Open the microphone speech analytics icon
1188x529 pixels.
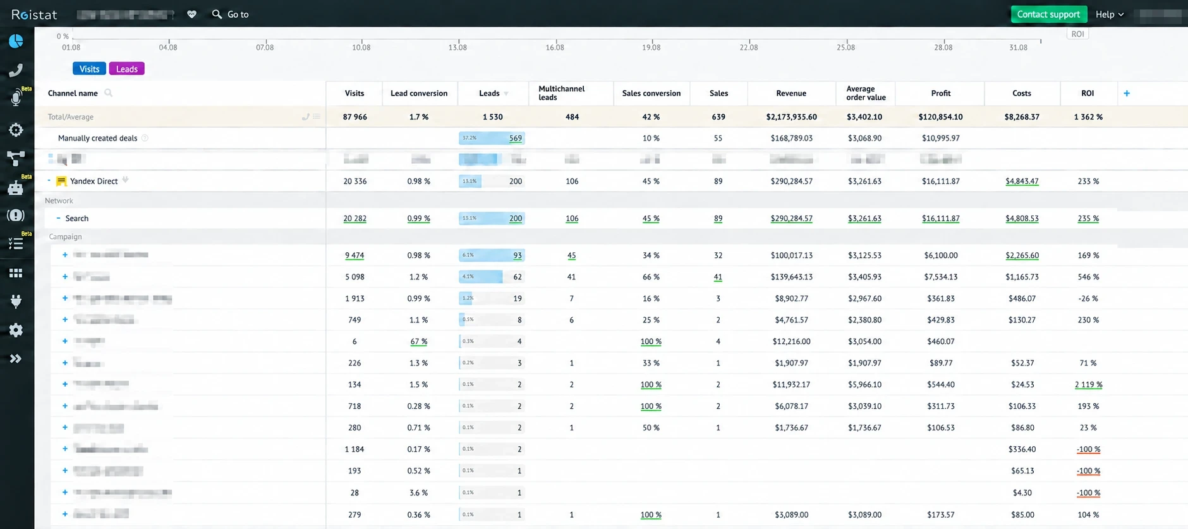[16, 98]
